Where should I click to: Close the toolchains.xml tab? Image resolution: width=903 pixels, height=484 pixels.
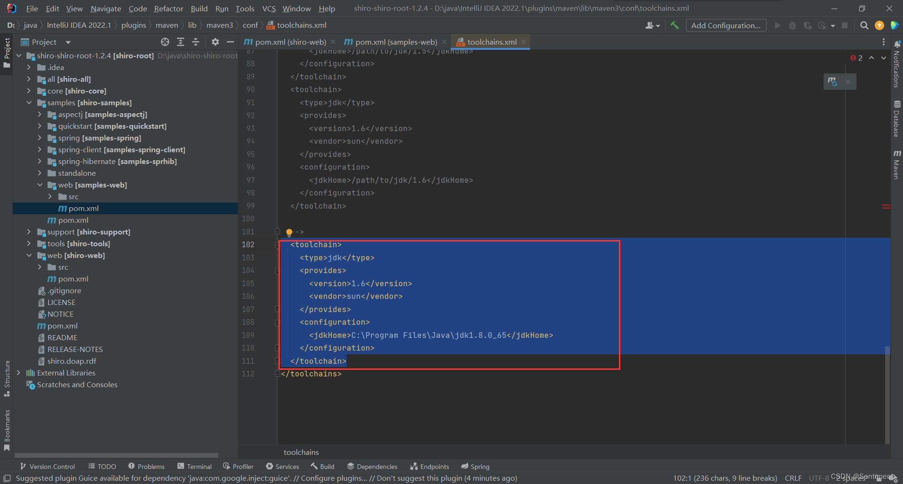(x=523, y=42)
